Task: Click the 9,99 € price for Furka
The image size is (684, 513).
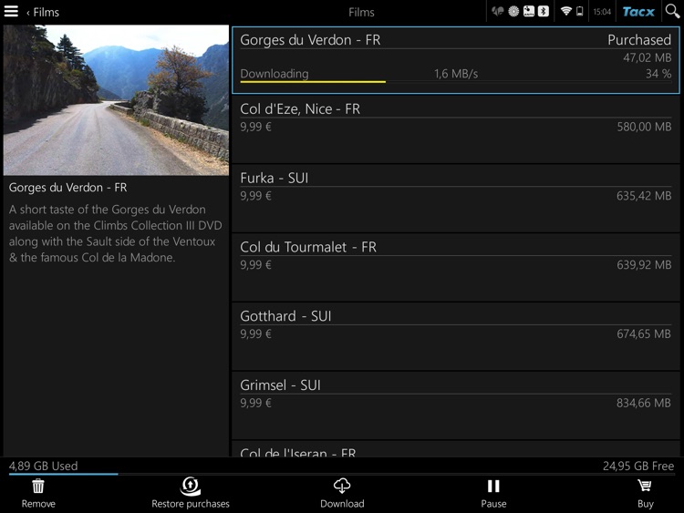Action: click(255, 196)
